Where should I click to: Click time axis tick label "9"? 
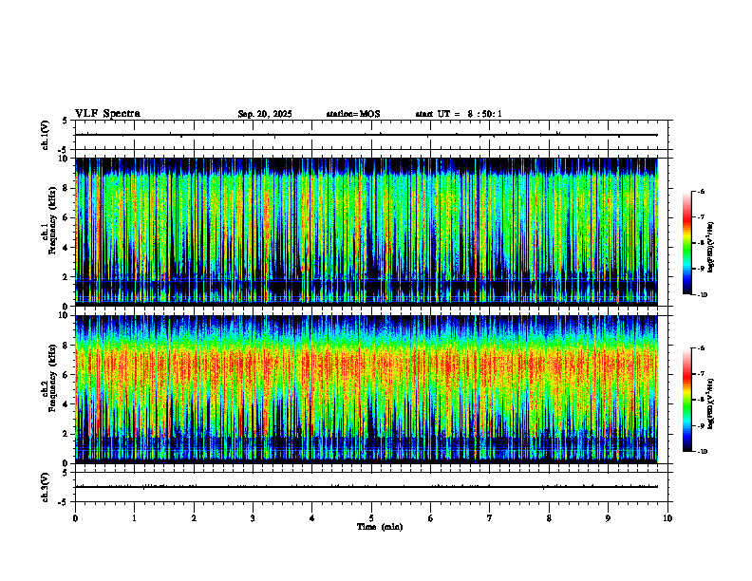click(608, 518)
